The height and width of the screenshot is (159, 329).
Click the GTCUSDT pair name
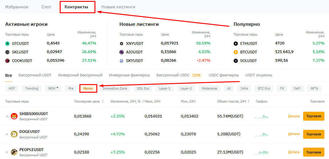[20, 44]
